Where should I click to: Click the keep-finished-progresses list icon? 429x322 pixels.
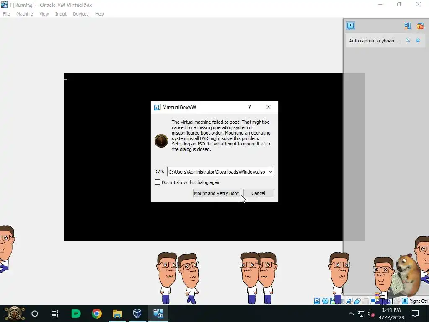408,26
